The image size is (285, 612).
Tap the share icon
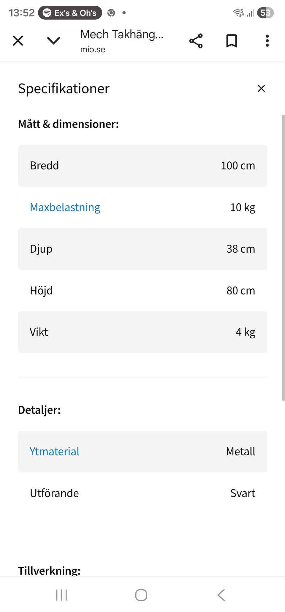[x=196, y=41]
